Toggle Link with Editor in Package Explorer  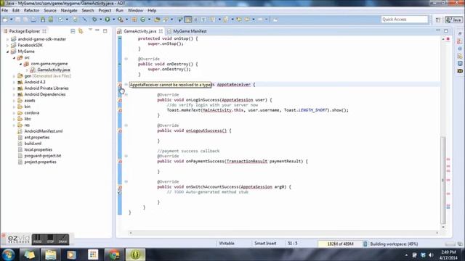[81, 31]
